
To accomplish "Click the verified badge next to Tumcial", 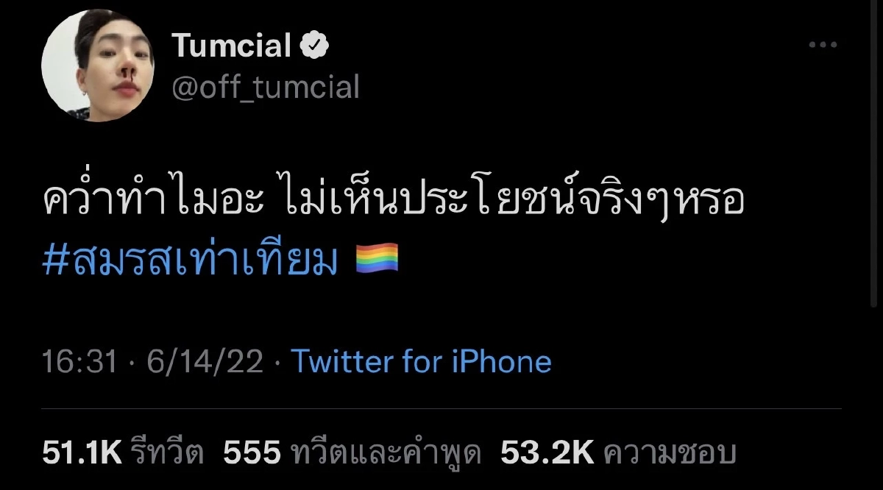I will coord(315,44).
